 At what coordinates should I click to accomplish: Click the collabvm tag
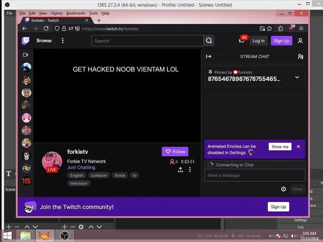click(99, 175)
